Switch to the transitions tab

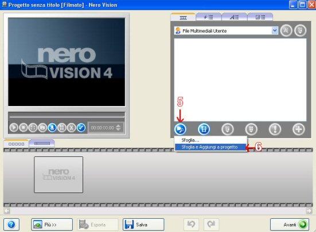pos(260,17)
